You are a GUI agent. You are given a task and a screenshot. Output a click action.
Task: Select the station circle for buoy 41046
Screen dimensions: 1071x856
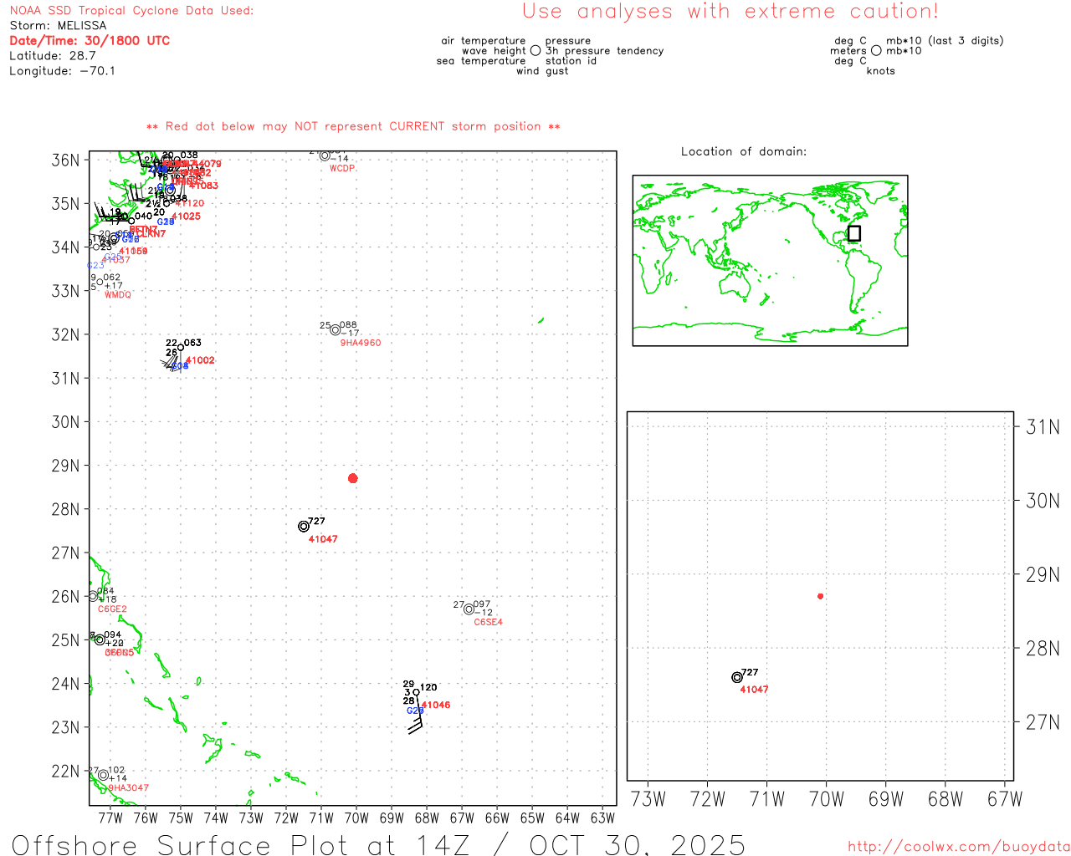pos(417,692)
